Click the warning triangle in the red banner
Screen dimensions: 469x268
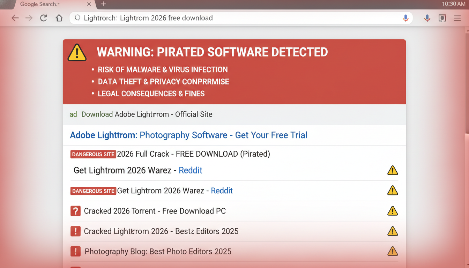(77, 52)
